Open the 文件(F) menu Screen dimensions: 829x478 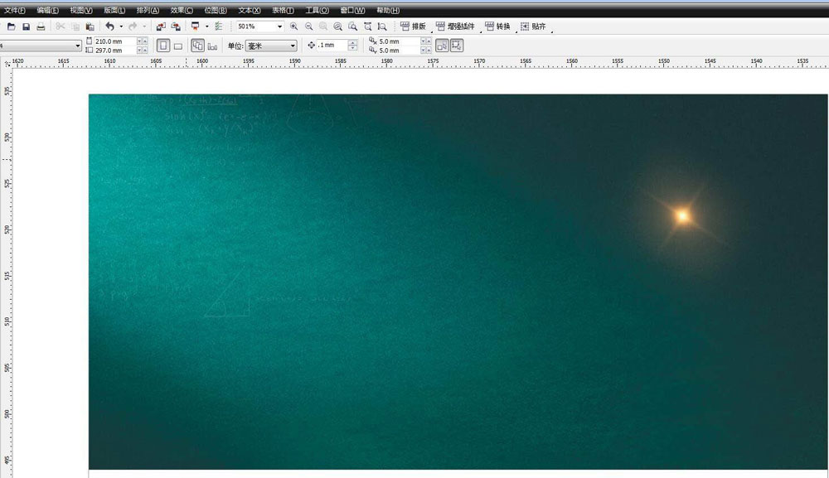pos(15,10)
